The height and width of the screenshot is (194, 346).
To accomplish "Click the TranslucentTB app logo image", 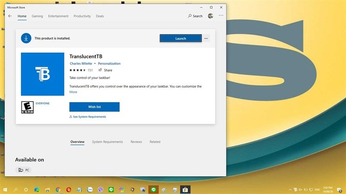I will pyautogui.click(x=42, y=74).
